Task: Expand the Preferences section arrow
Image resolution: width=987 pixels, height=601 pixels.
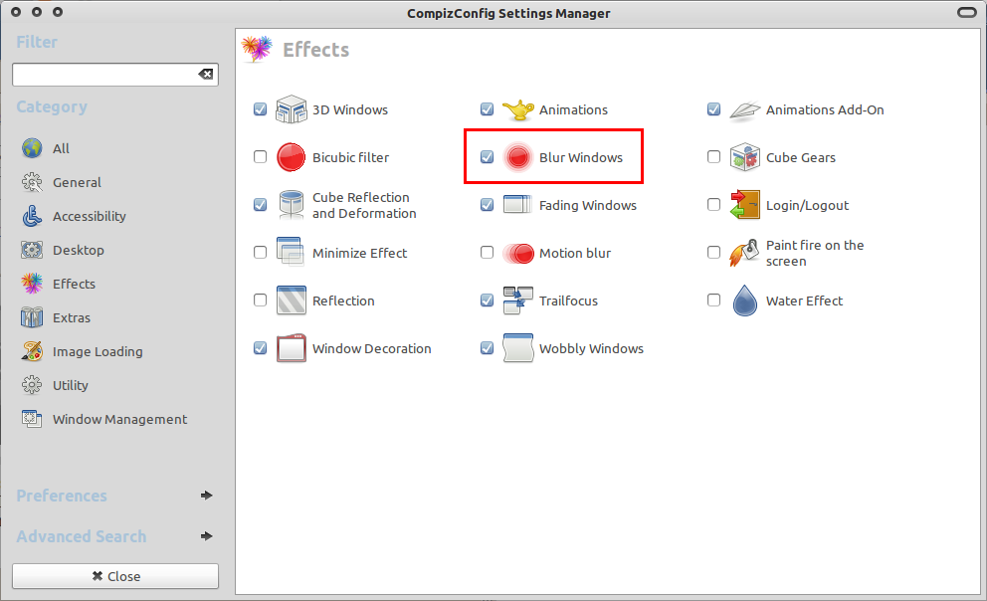Action: click(x=206, y=496)
